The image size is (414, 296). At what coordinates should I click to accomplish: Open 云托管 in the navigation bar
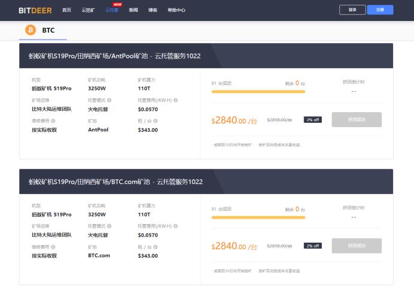[x=112, y=10]
